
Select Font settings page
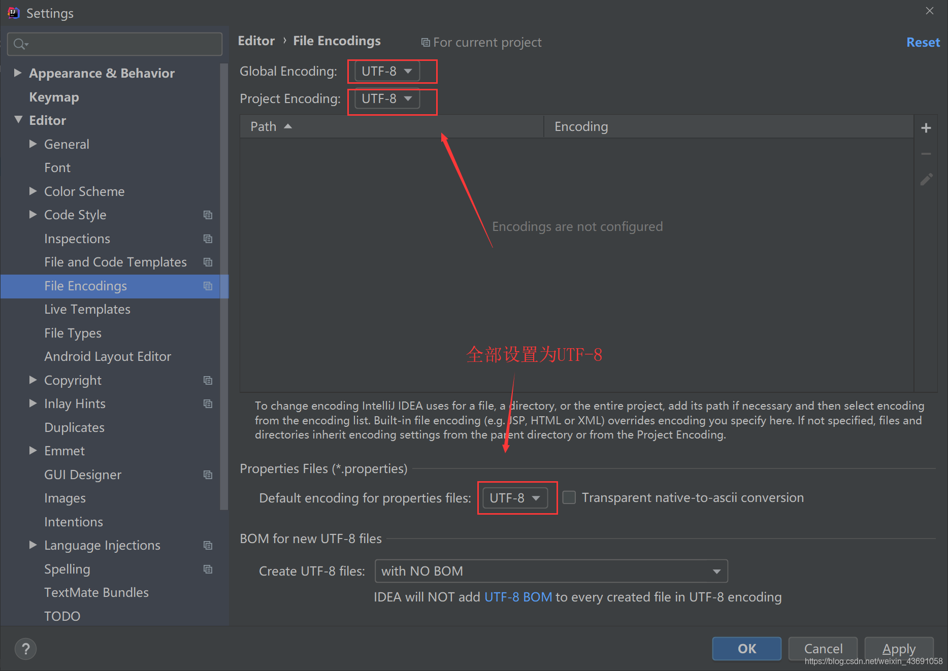pyautogui.click(x=57, y=167)
